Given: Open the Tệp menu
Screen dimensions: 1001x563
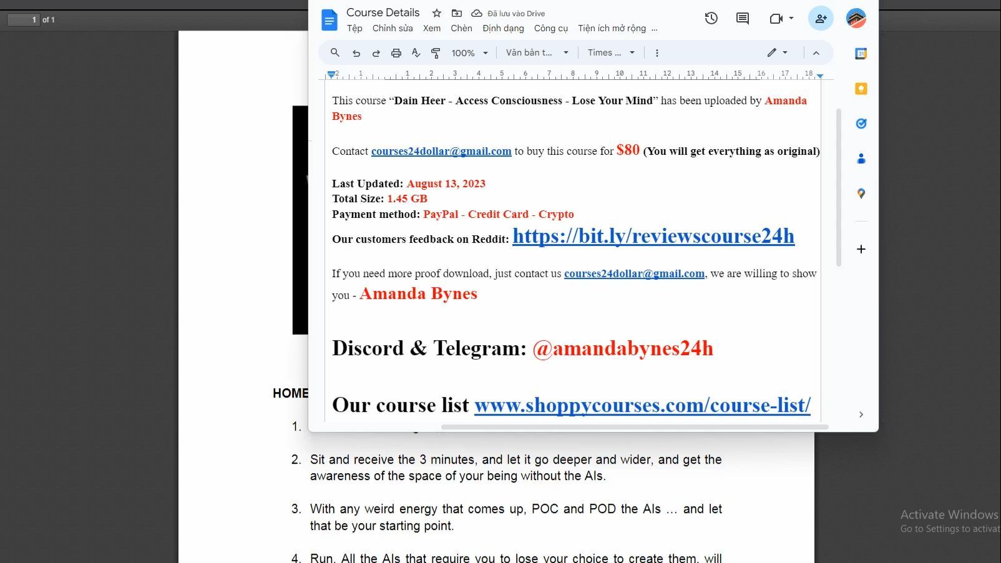Looking at the screenshot, I should point(354,28).
